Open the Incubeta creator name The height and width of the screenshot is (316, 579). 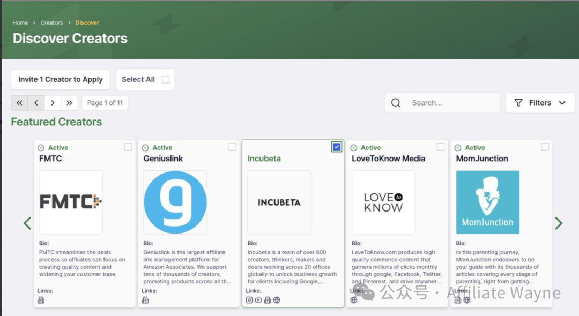(x=264, y=159)
